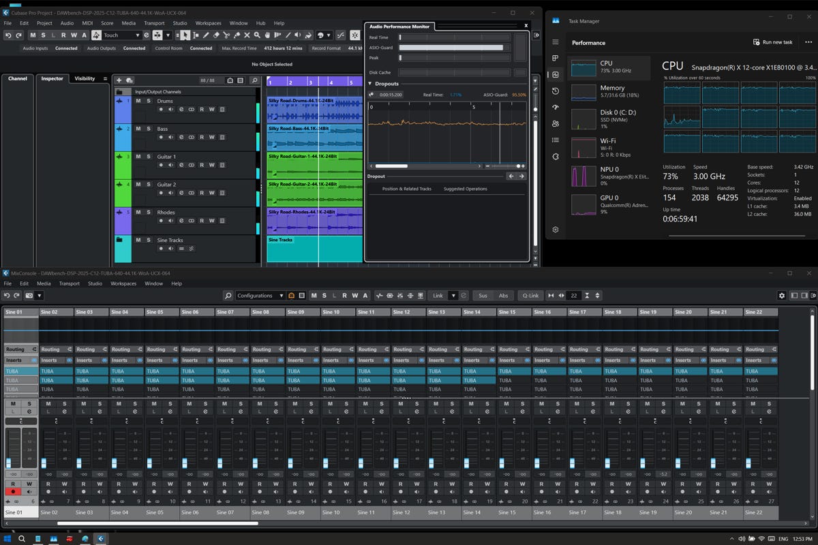Mute the Drums track
The image size is (818, 545).
pyautogui.click(x=138, y=101)
